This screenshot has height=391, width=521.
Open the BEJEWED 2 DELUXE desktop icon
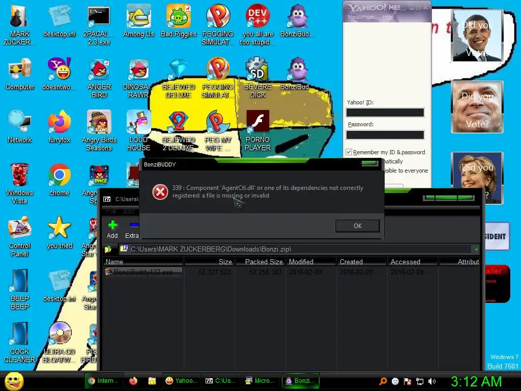coord(179,130)
